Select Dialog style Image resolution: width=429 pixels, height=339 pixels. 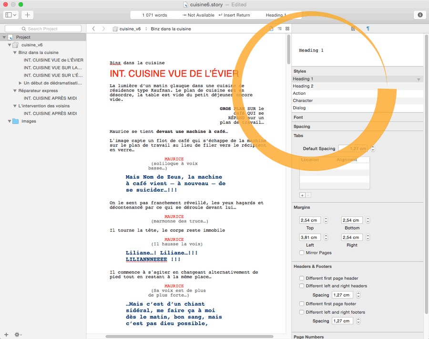pos(357,108)
